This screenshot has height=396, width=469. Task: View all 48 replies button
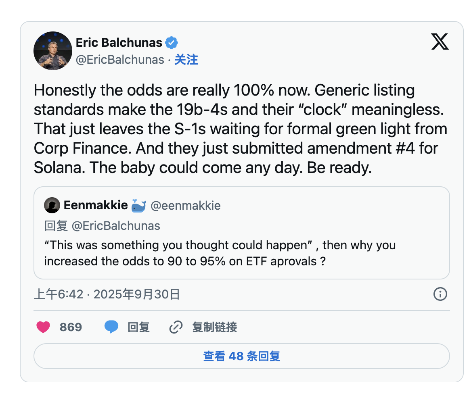tap(241, 356)
